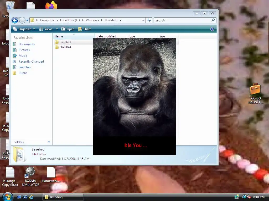Select the ShellBrd folder
The width and height of the screenshot is (269, 201).
pos(63,47)
